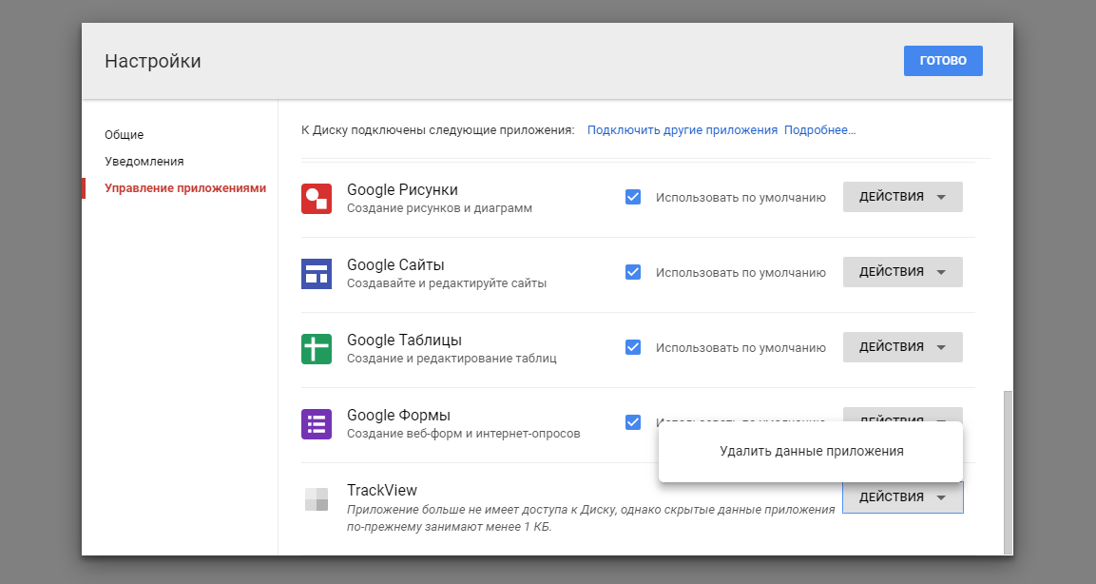Open ДЕЙСТВИЯ dropdown for Google Таблицы
1096x584 pixels.
click(902, 347)
